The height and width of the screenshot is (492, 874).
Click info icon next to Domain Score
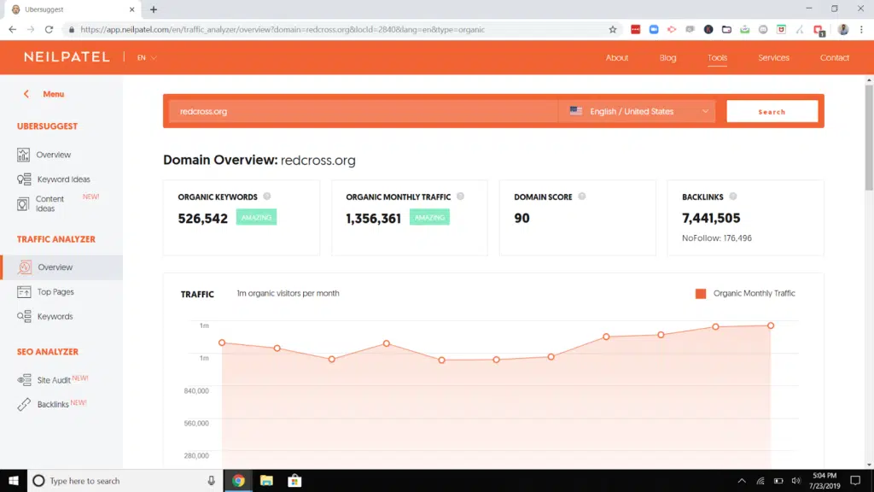(x=582, y=196)
